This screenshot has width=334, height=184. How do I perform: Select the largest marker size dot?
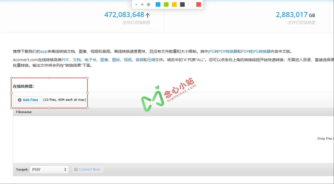coord(148,5)
